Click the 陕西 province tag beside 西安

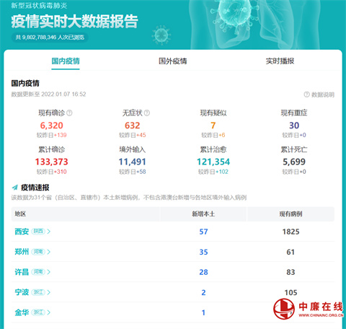38,231
